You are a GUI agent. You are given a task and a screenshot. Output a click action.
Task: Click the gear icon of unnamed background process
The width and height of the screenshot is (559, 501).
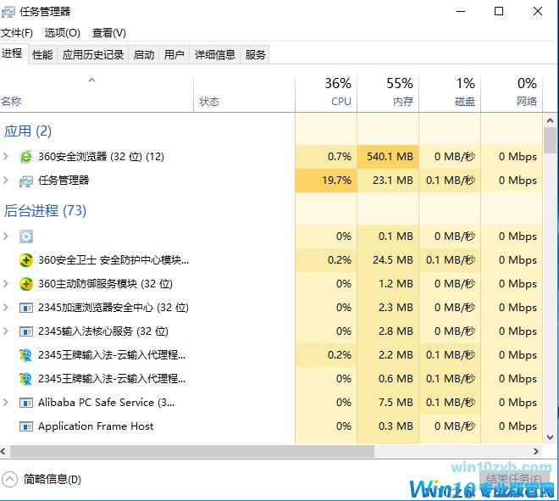pyautogui.click(x=26, y=237)
